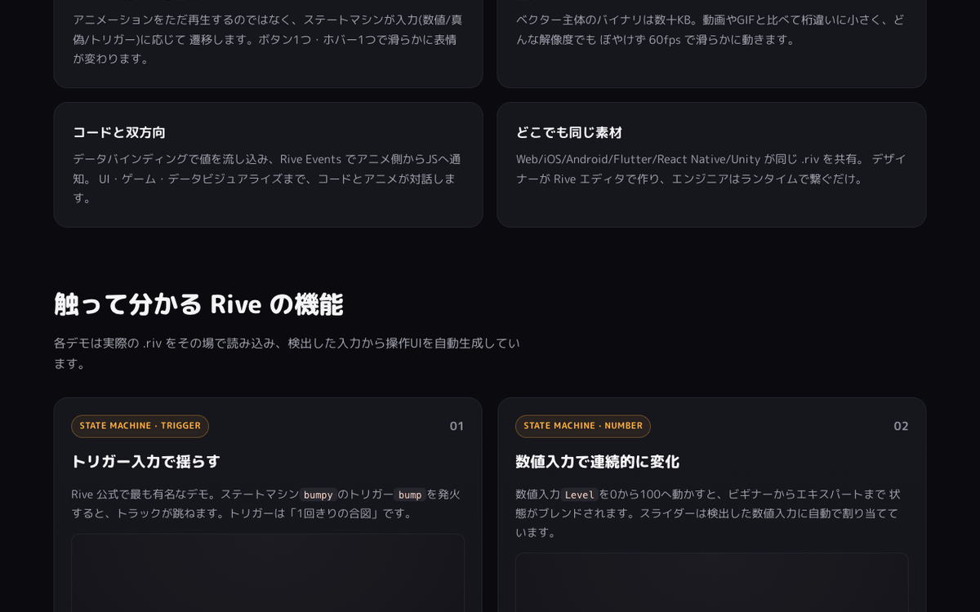The height and width of the screenshot is (612, 980).
Task: Click the 触って分かる Rive の機能 section heading
Action: 198,304
